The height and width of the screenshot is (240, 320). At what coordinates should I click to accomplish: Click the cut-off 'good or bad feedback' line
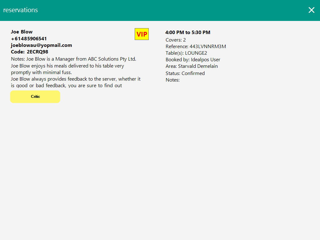(66, 85)
